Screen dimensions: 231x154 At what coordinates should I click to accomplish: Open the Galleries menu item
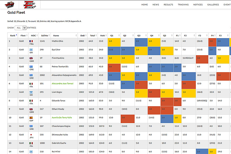213,5
